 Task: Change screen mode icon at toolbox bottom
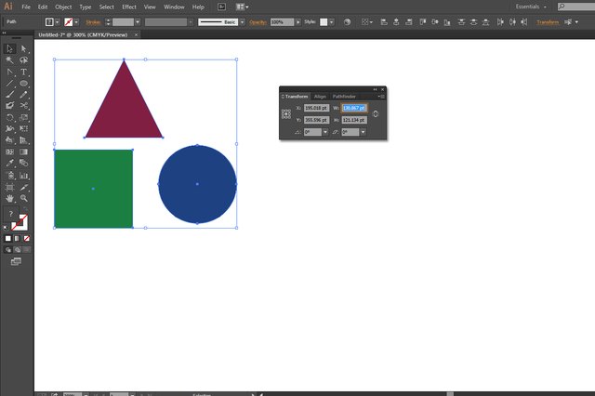16,261
